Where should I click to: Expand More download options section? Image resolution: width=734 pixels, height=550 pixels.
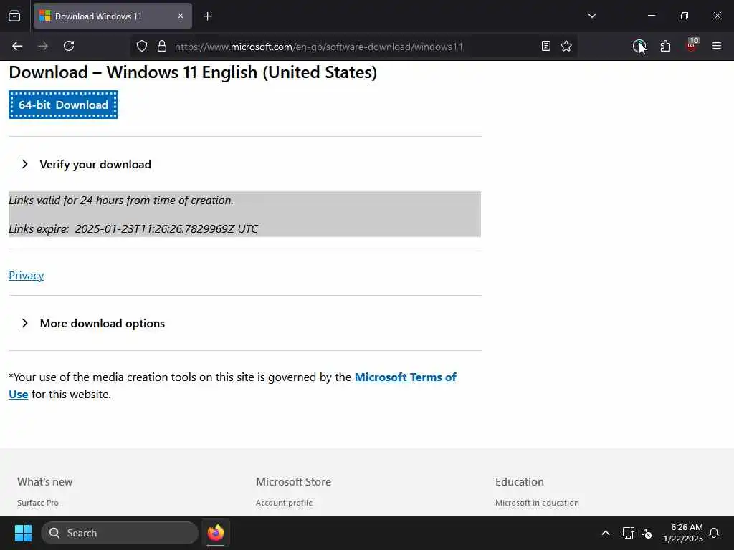92,323
